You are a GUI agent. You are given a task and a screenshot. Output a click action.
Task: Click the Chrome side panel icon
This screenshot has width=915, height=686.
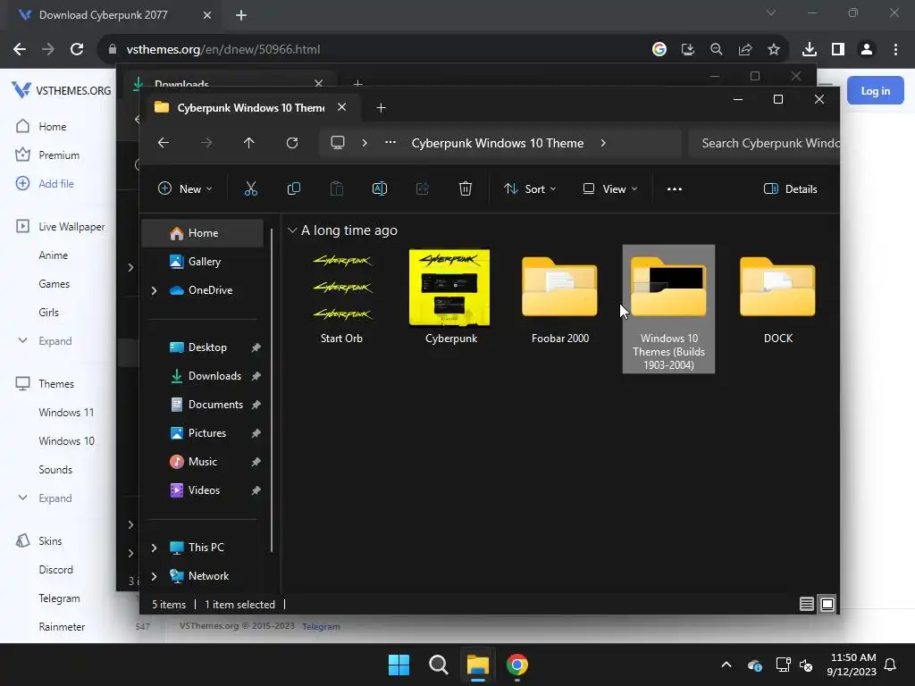click(838, 49)
